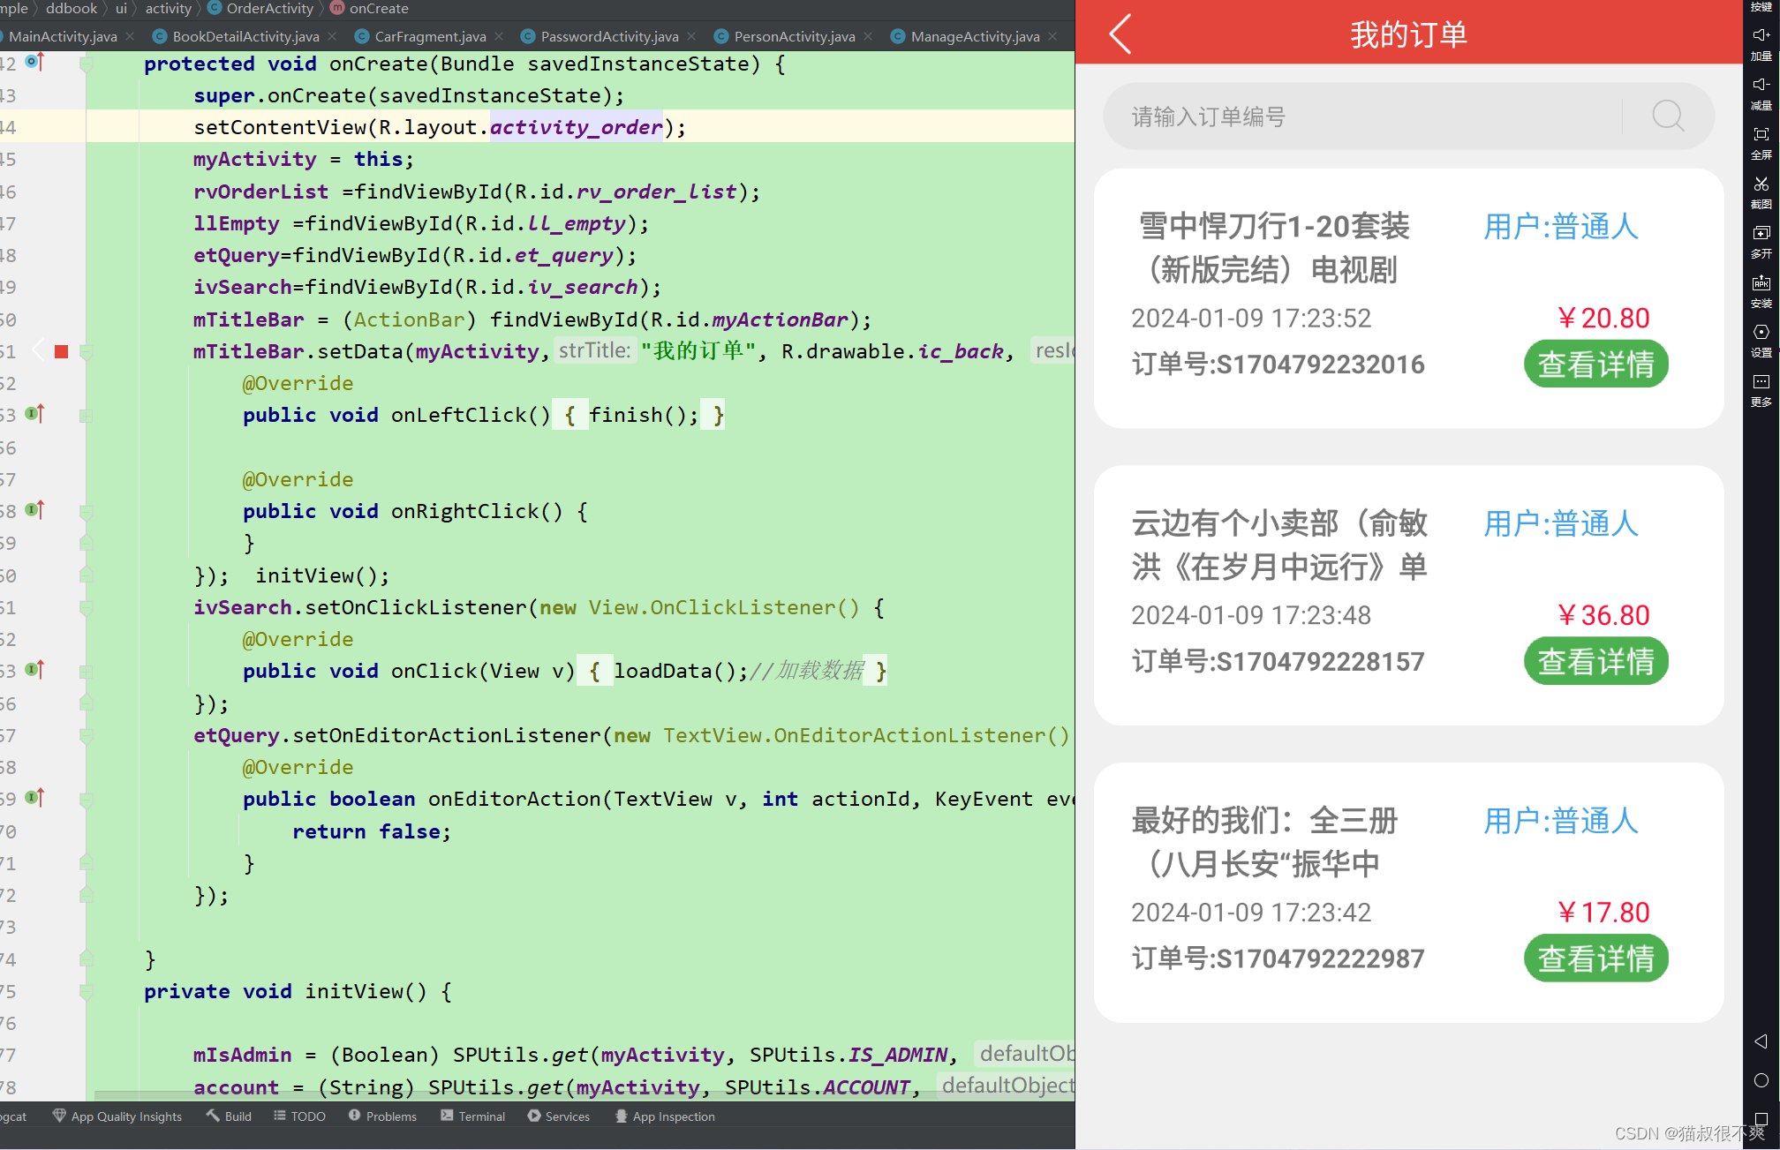
Task: Open emulator more (更多) options icon
Action: [x=1761, y=381]
